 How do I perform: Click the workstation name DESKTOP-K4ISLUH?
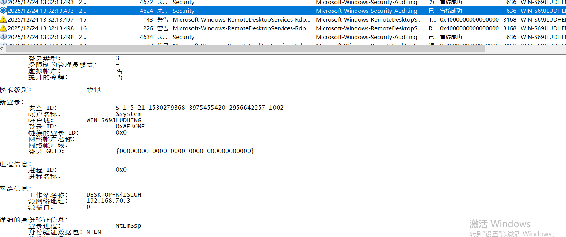tap(114, 195)
